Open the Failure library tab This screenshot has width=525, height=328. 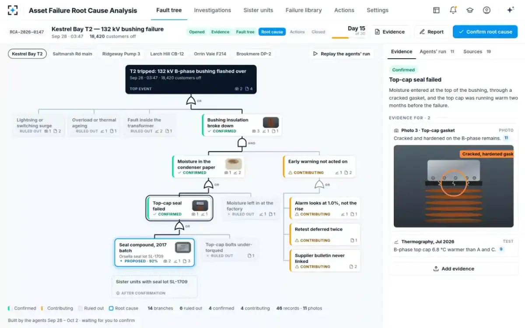pyautogui.click(x=304, y=10)
